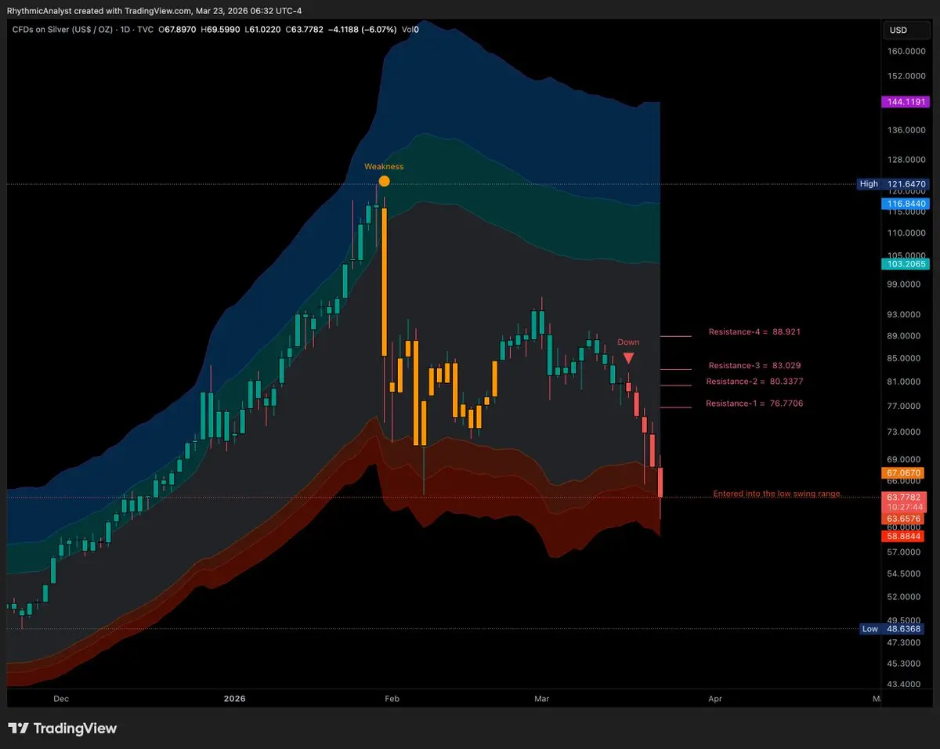Click the orange Weakness signal dot
Screen dimensions: 940x749
point(385,181)
